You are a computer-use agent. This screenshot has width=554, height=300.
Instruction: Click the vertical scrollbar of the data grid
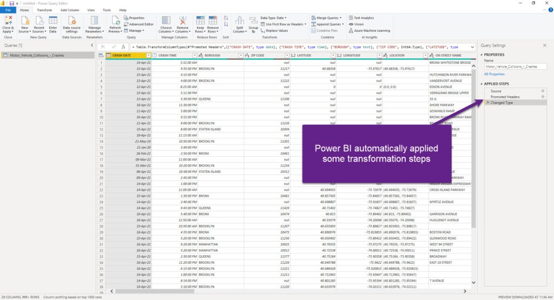pyautogui.click(x=473, y=149)
